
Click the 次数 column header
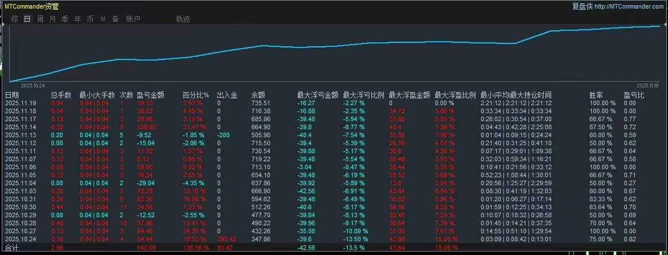pyautogui.click(x=127, y=95)
